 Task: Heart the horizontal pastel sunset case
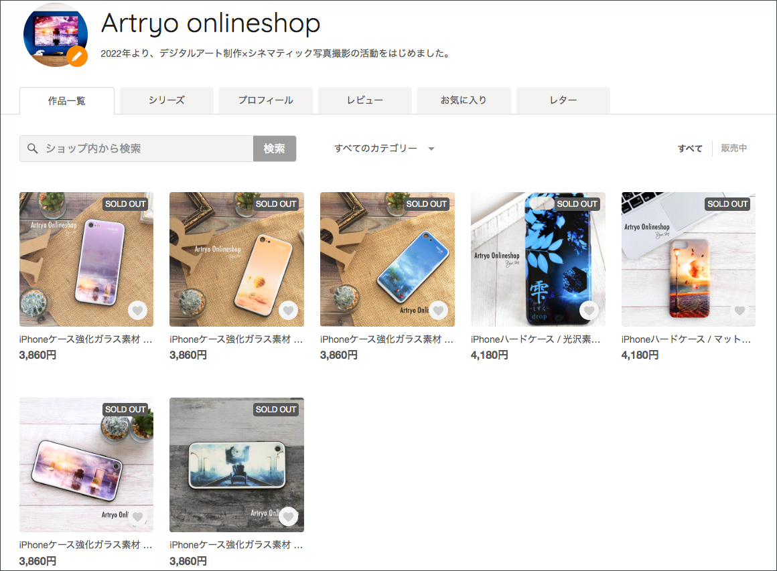pos(137,516)
